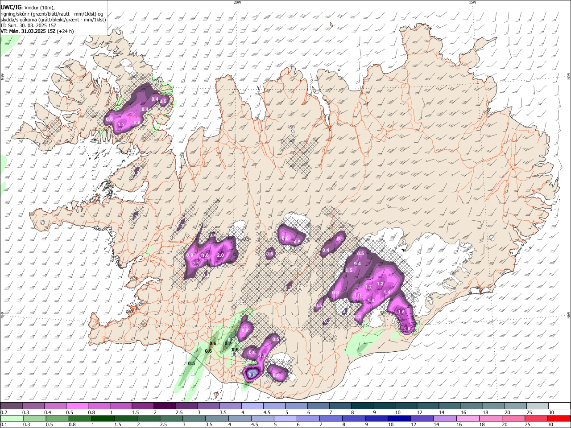Click the pure red swatch at 30 in lower scale
Screen dimensions: 571x428
[x=559, y=418]
